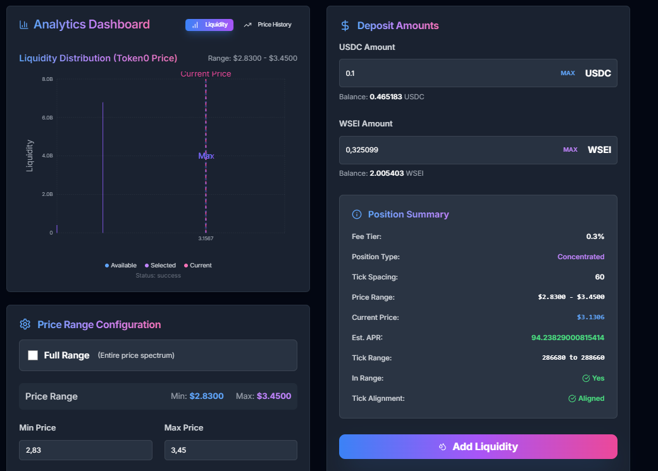Click the Tick Spacing value 60
The height and width of the screenshot is (471, 658).
(600, 277)
